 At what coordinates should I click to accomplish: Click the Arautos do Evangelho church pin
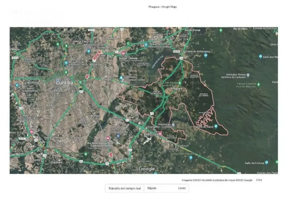[173, 125]
